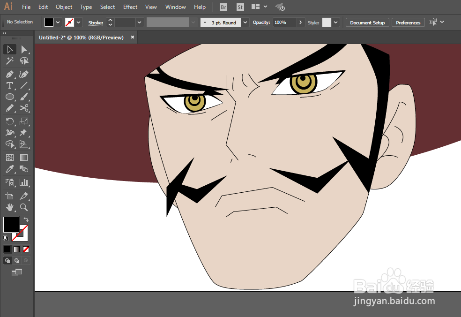The width and height of the screenshot is (461, 317).
Task: Select the Direct Selection tool
Action: pos(24,49)
